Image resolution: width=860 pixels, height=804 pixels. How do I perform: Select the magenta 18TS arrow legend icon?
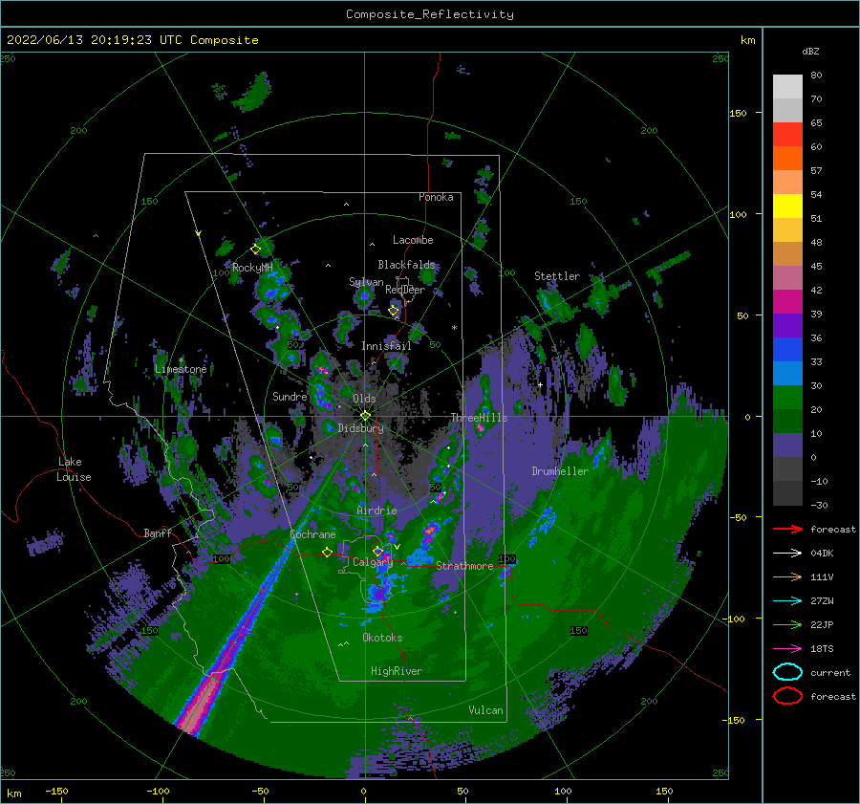click(x=787, y=648)
